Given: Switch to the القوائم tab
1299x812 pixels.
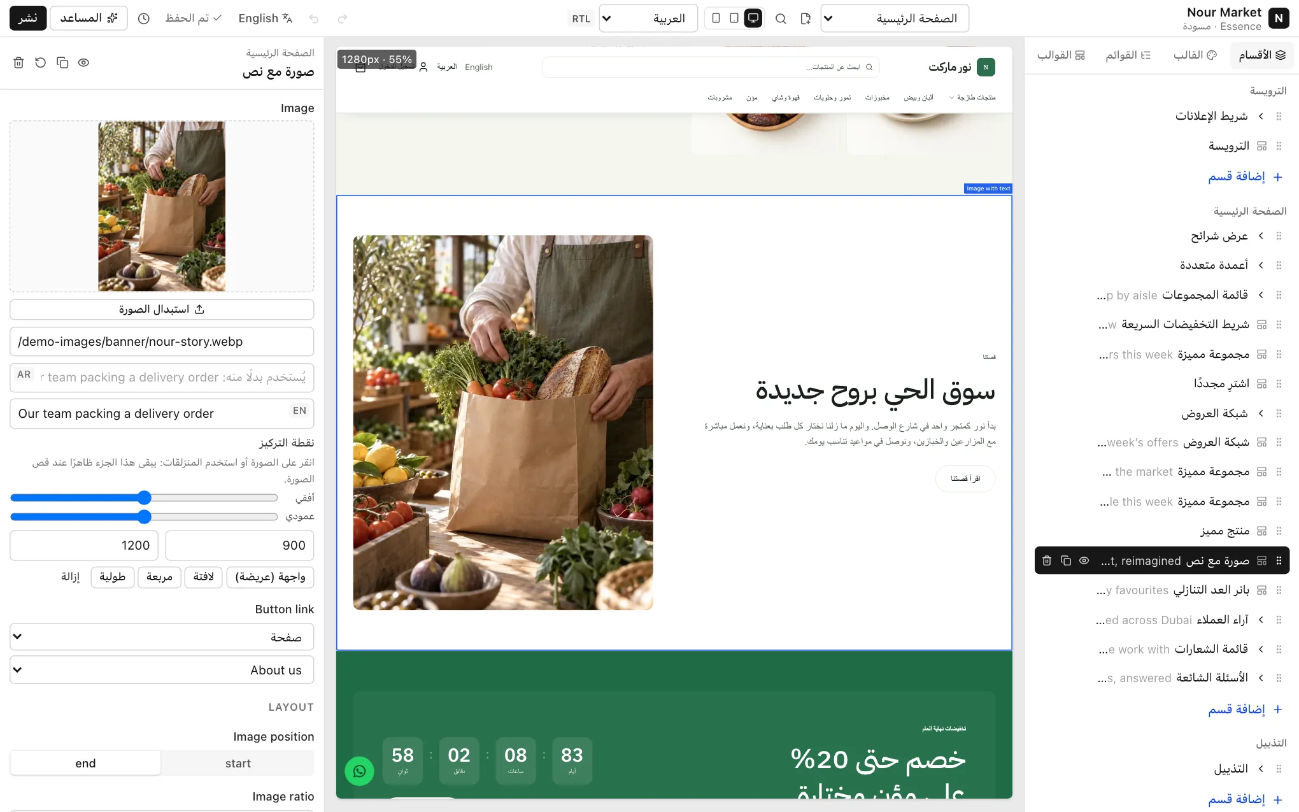Looking at the screenshot, I should [1128, 55].
